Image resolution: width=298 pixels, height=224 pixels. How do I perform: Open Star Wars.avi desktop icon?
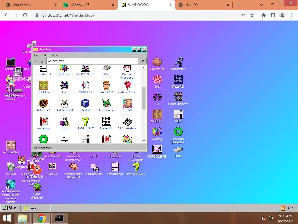pyautogui.click(x=37, y=191)
